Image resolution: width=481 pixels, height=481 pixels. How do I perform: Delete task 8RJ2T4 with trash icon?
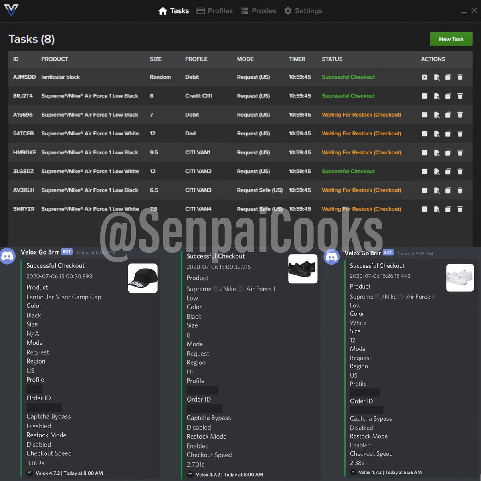[460, 96]
